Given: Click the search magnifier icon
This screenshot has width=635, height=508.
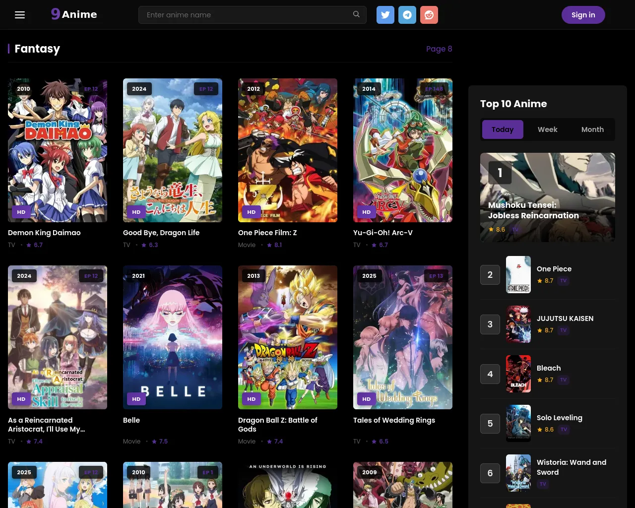Looking at the screenshot, I should point(356,14).
